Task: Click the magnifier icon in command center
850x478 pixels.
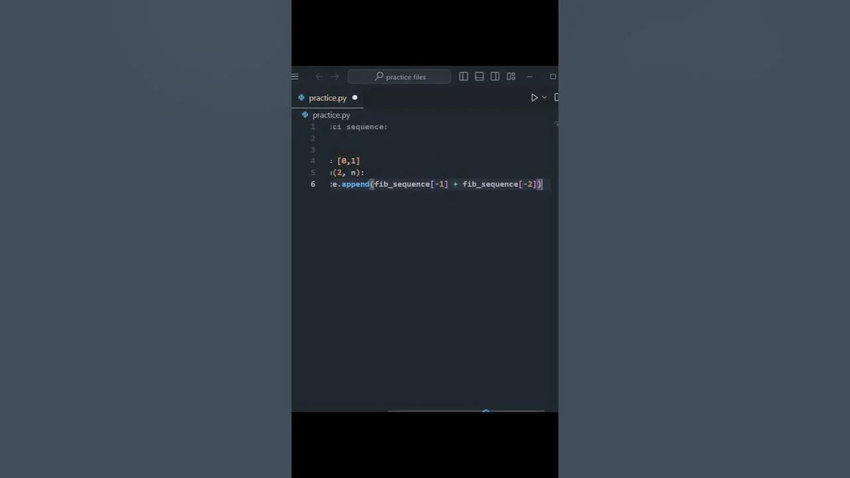Action: point(379,77)
